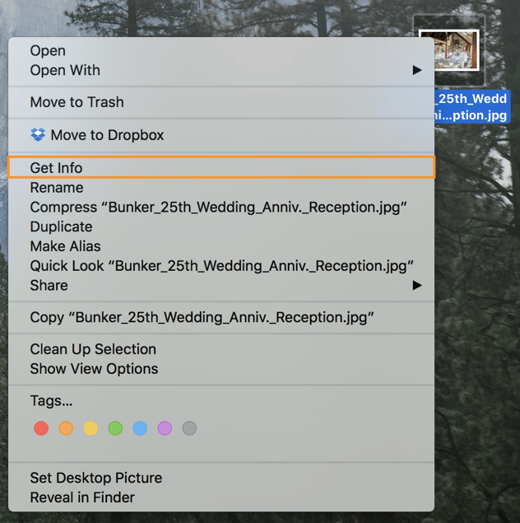The height and width of the screenshot is (523, 520).
Task: Apply the orange tag color
Action: tap(66, 428)
